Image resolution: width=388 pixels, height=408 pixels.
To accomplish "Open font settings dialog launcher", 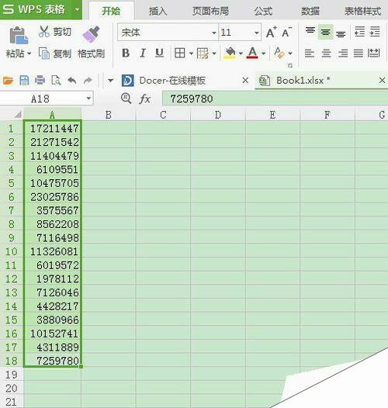I will (290, 66).
